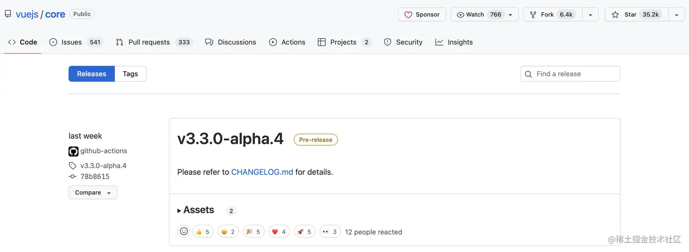The height and width of the screenshot is (252, 689).
Task: Open the github-actions author link
Action: pyautogui.click(x=103, y=151)
